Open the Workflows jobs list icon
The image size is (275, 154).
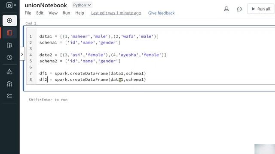click(x=9, y=96)
